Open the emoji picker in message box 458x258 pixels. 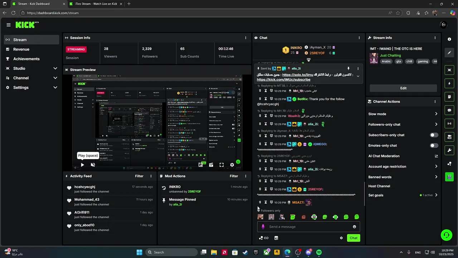pyautogui.click(x=354, y=226)
